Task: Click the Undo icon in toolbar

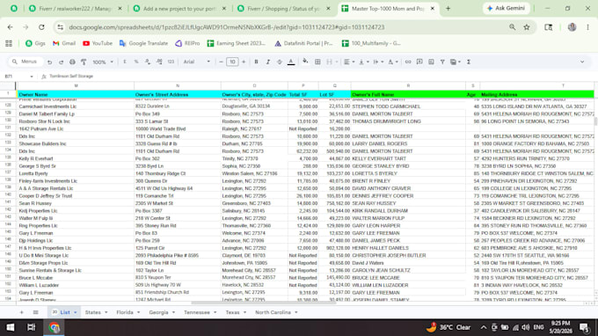Action: (x=49, y=62)
